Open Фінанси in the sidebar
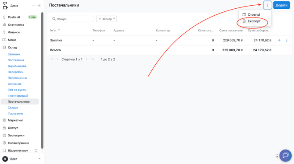Image resolution: width=294 pixels, height=164 pixels. click(14, 32)
